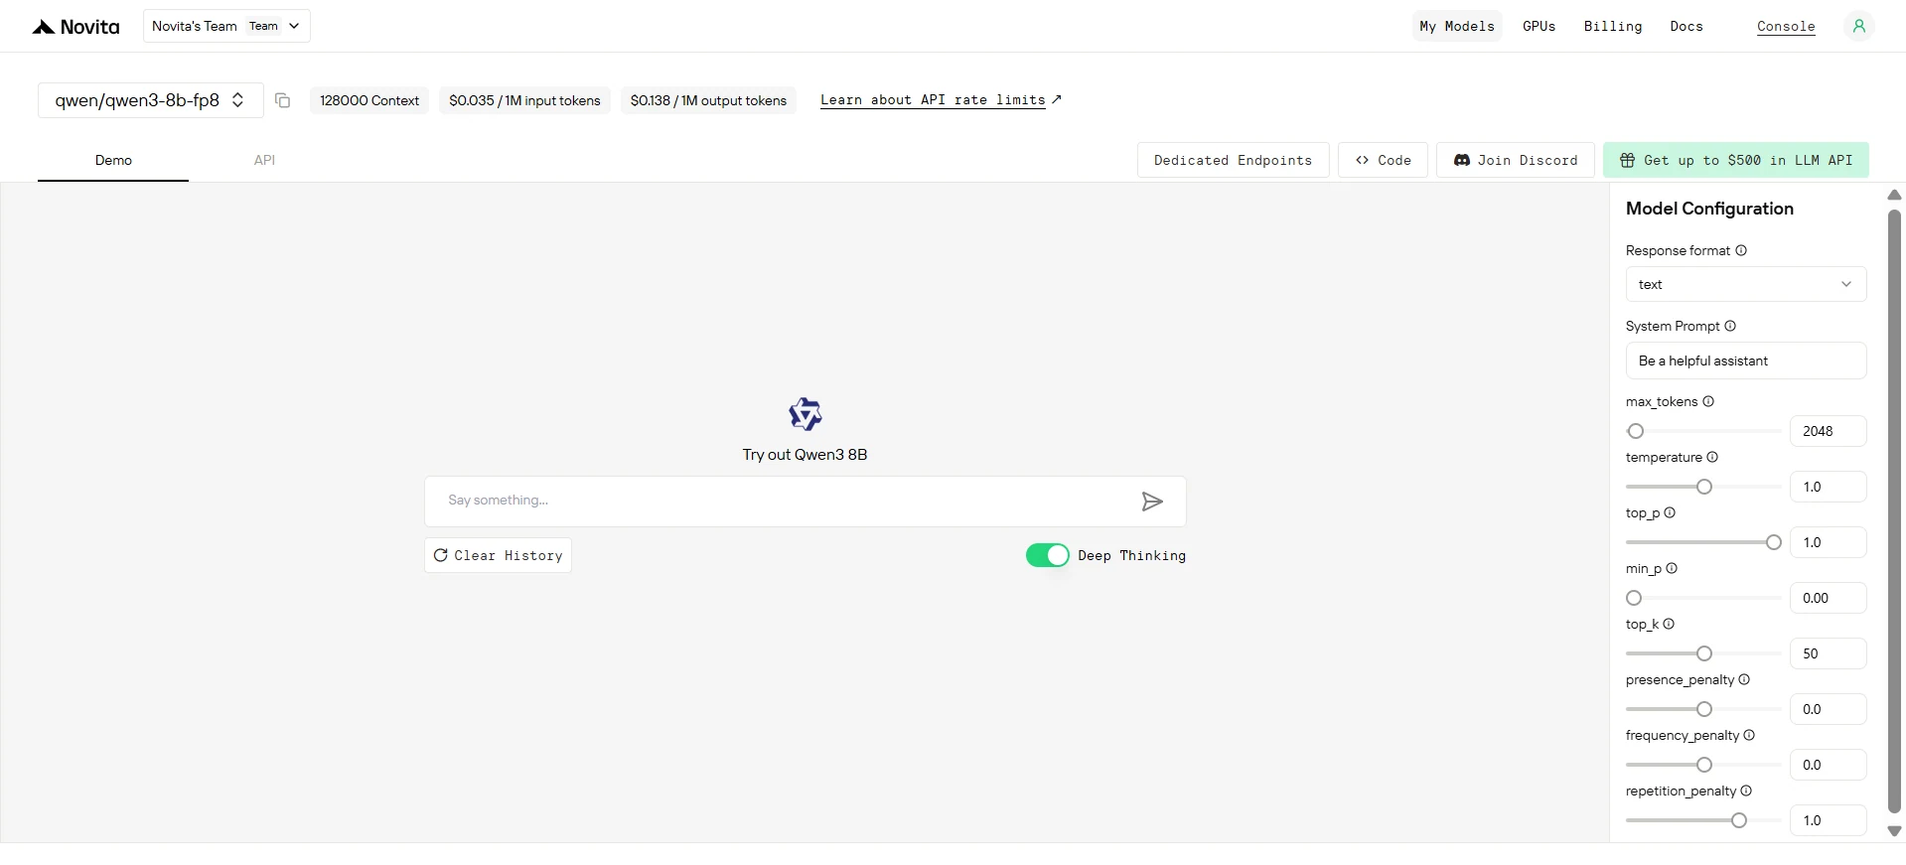1906x865 pixels.
Task: Open the qwen/qwen3-8b-fp8 model selector
Action: [151, 100]
